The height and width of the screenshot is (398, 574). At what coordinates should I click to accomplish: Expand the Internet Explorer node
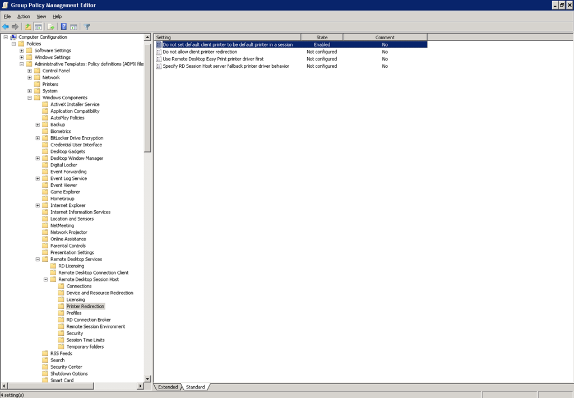point(38,205)
